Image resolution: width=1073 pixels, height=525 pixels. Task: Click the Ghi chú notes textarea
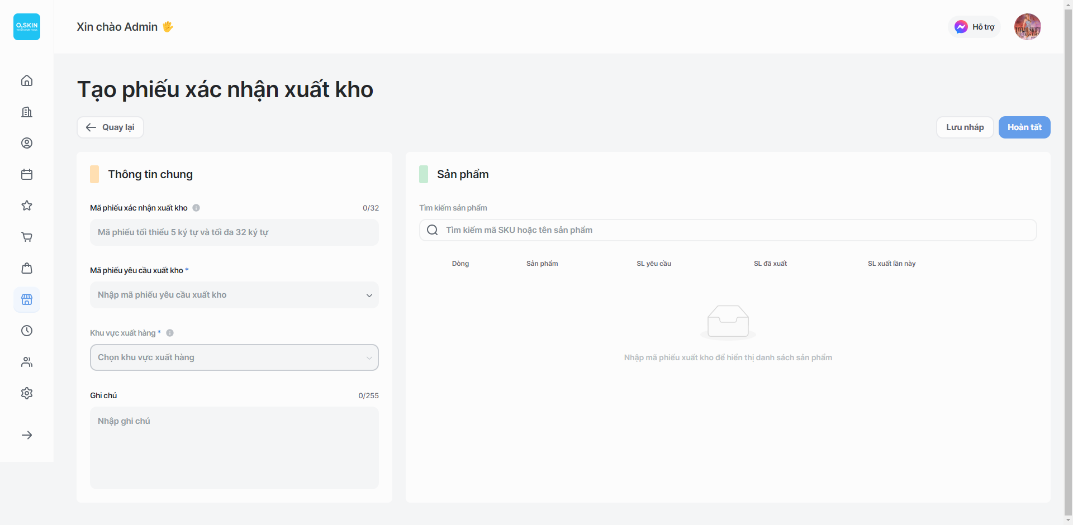coord(234,447)
